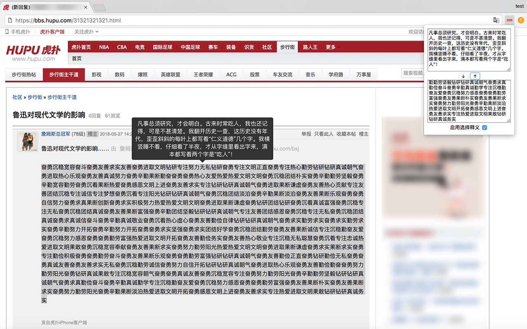Switch to the 音乐 tab
The image size is (527, 329).
[x=310, y=74]
